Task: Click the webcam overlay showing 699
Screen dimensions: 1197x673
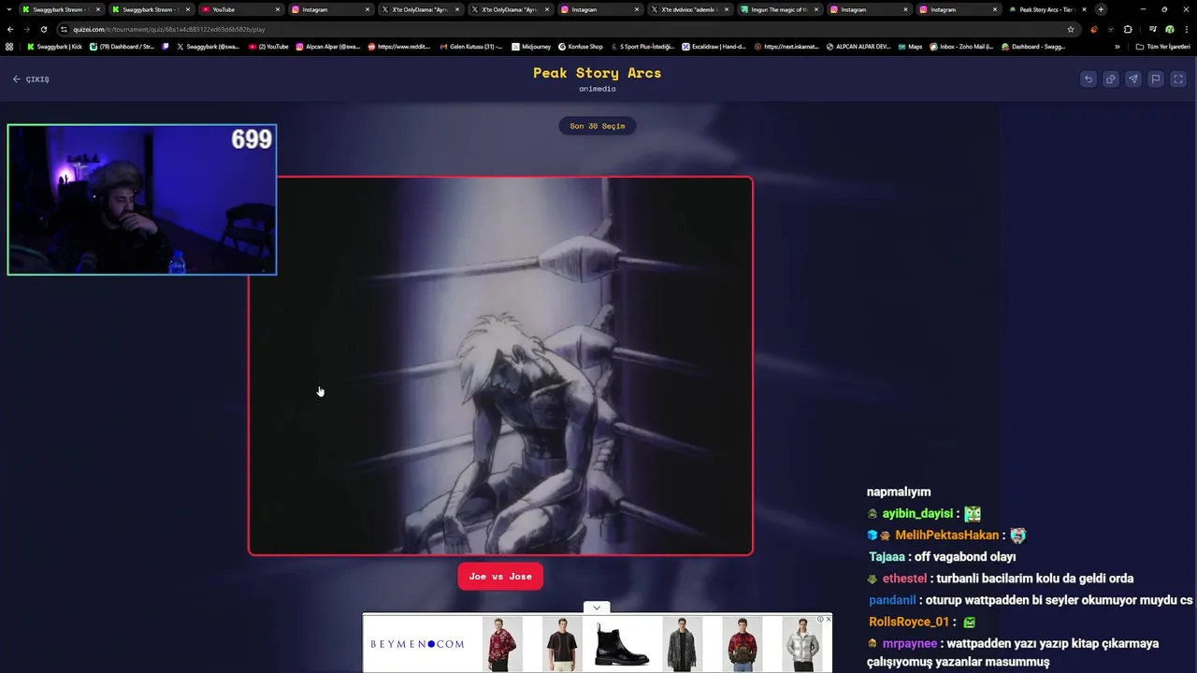Action: tap(142, 200)
